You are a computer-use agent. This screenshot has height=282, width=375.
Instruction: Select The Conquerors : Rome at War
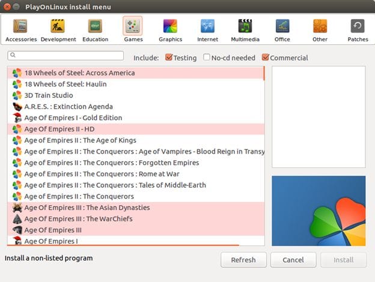[136, 174]
